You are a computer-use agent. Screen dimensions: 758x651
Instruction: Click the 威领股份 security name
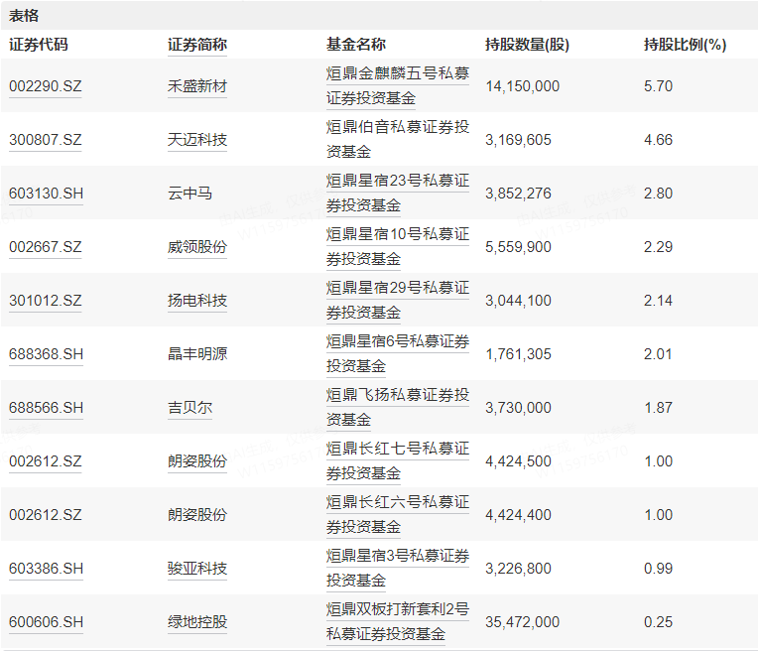196,247
